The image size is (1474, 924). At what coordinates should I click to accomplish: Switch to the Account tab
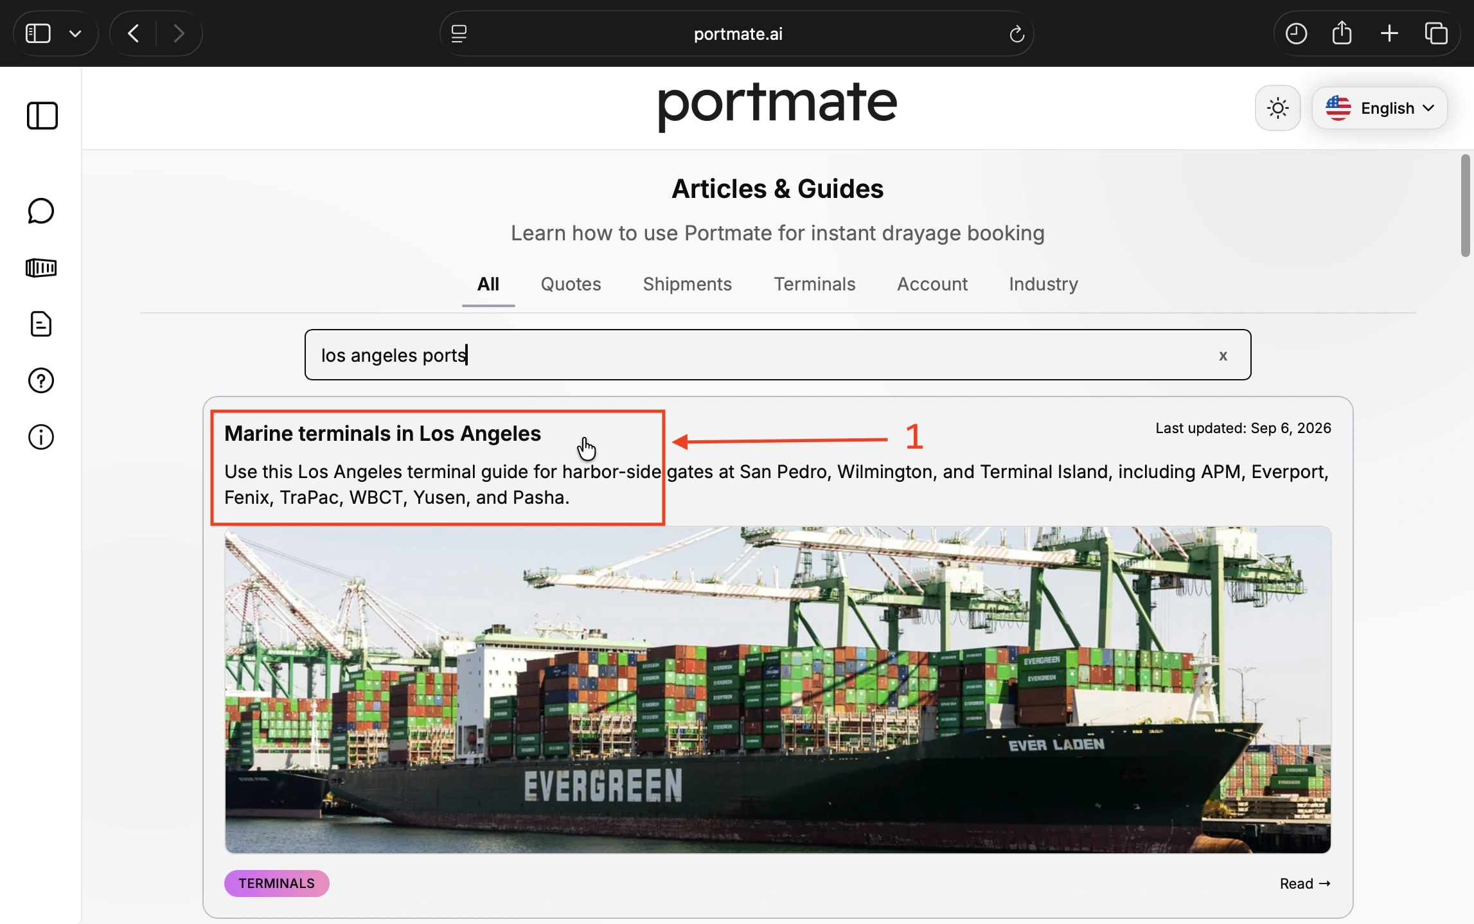pos(932,285)
